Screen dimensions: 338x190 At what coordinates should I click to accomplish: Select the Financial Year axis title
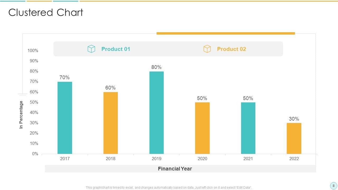pyautogui.click(x=175, y=169)
